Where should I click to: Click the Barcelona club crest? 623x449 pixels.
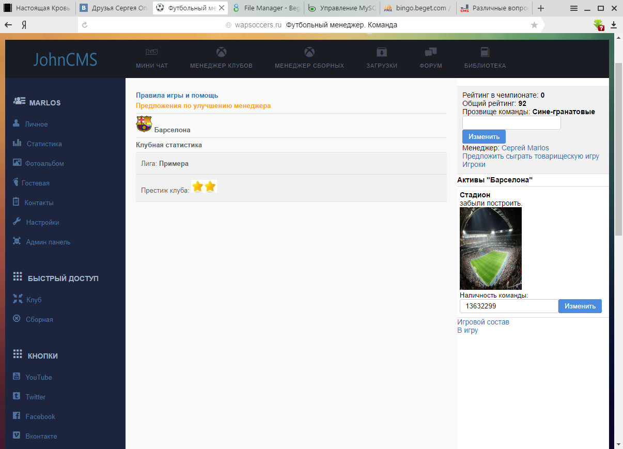point(144,124)
